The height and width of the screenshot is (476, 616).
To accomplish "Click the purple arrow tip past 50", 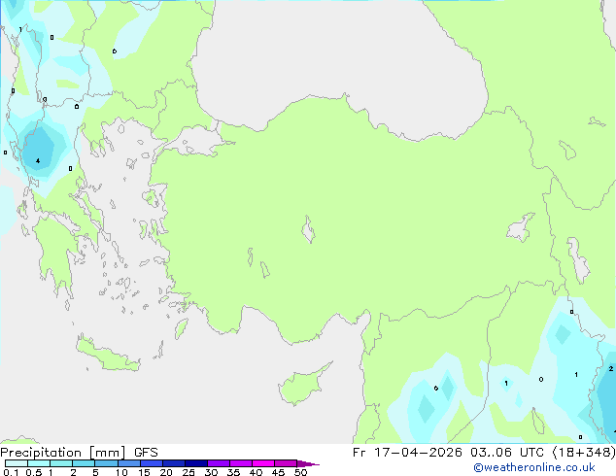I will click(x=308, y=463).
